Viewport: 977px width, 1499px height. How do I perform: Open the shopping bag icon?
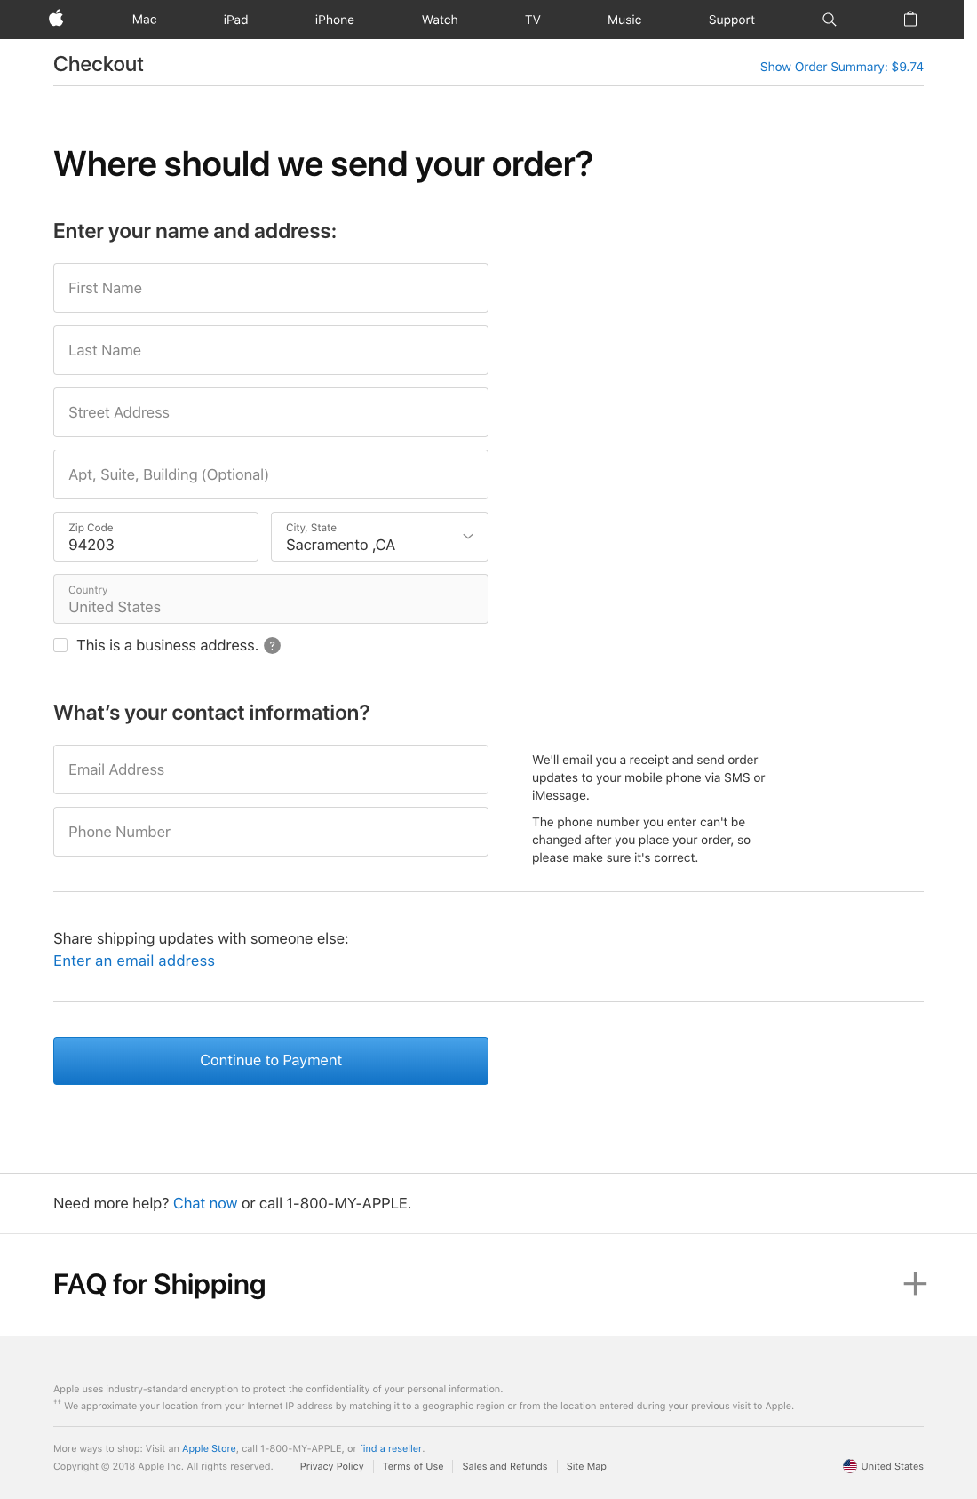pyautogui.click(x=909, y=20)
